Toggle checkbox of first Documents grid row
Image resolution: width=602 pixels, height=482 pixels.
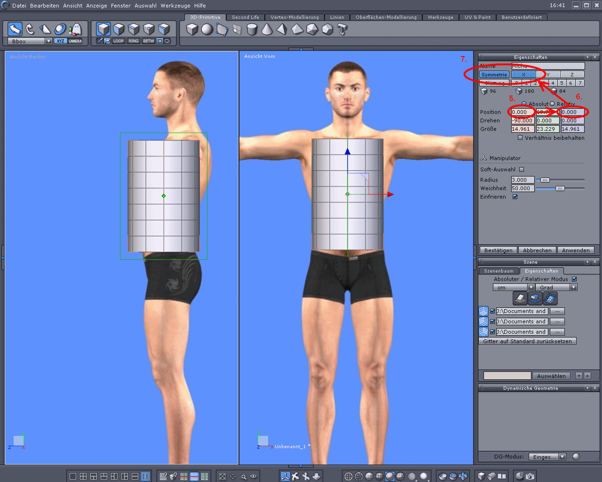pyautogui.click(x=492, y=311)
